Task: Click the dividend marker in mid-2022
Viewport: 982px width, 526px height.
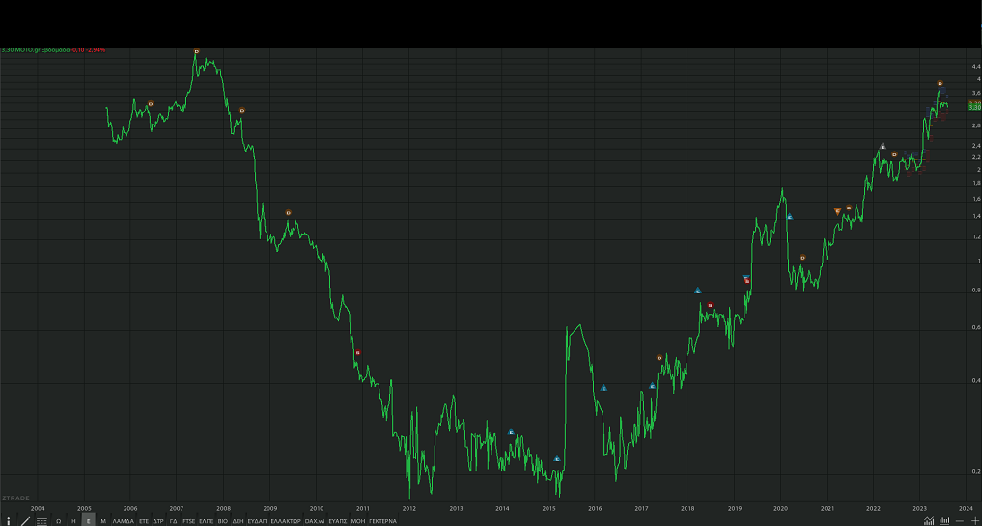Action: coord(894,154)
